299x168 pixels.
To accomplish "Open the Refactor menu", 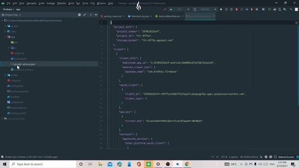I will click(x=62, y=3).
